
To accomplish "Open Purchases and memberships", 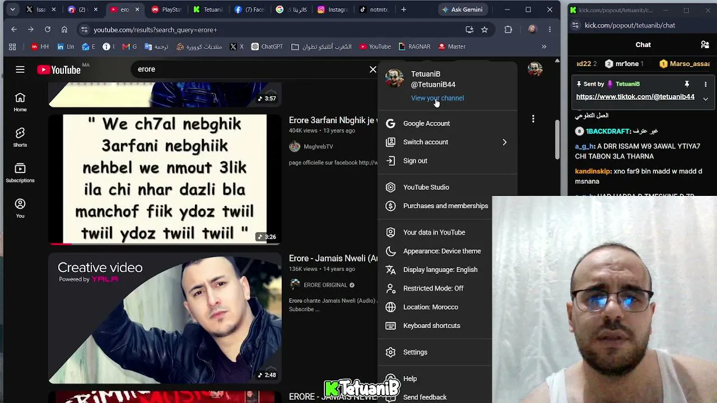I will click(x=435, y=206).
